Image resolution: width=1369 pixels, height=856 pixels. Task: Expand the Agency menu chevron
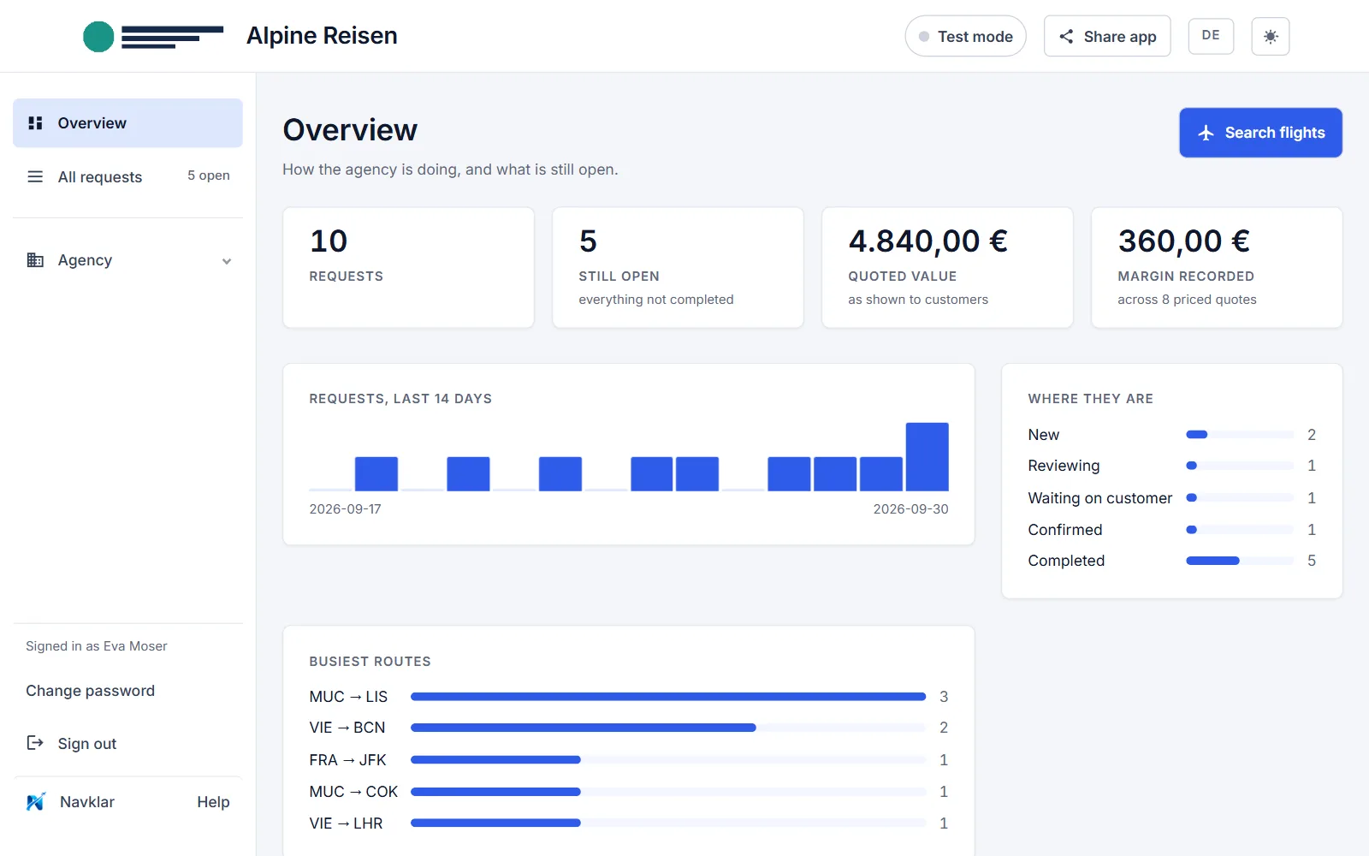pyautogui.click(x=227, y=261)
